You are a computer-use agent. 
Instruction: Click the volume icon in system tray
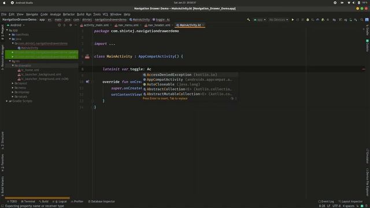coord(353,2)
